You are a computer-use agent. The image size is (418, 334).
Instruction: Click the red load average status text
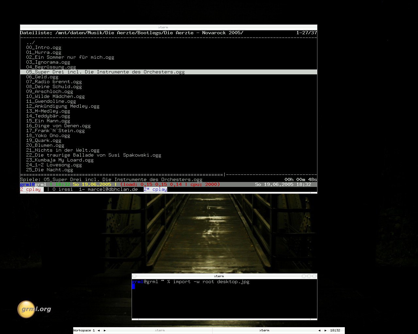point(170,184)
